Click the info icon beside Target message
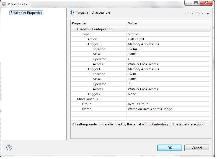The height and width of the screenshot is (159, 217). 71,12
